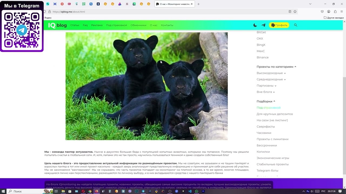The width and height of the screenshot is (346, 194).
Task: Open the Контакты menu item
Action: pos(167,25)
